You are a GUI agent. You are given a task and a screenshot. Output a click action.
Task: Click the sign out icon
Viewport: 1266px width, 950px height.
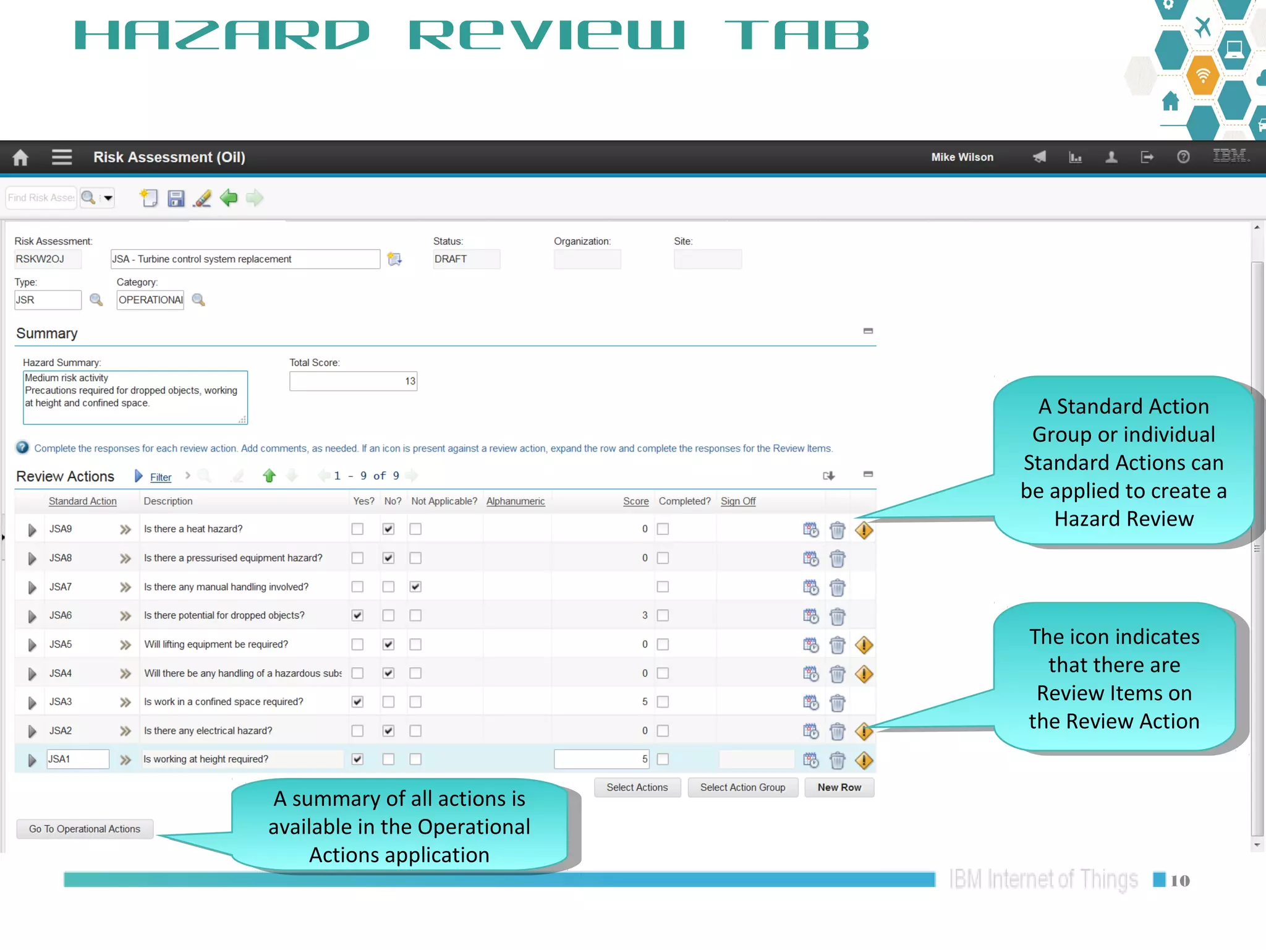(1147, 157)
